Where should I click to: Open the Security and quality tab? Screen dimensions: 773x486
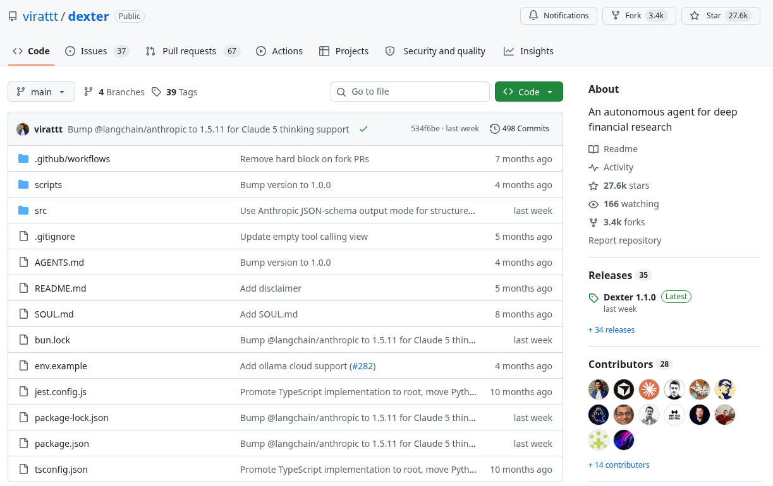435,51
